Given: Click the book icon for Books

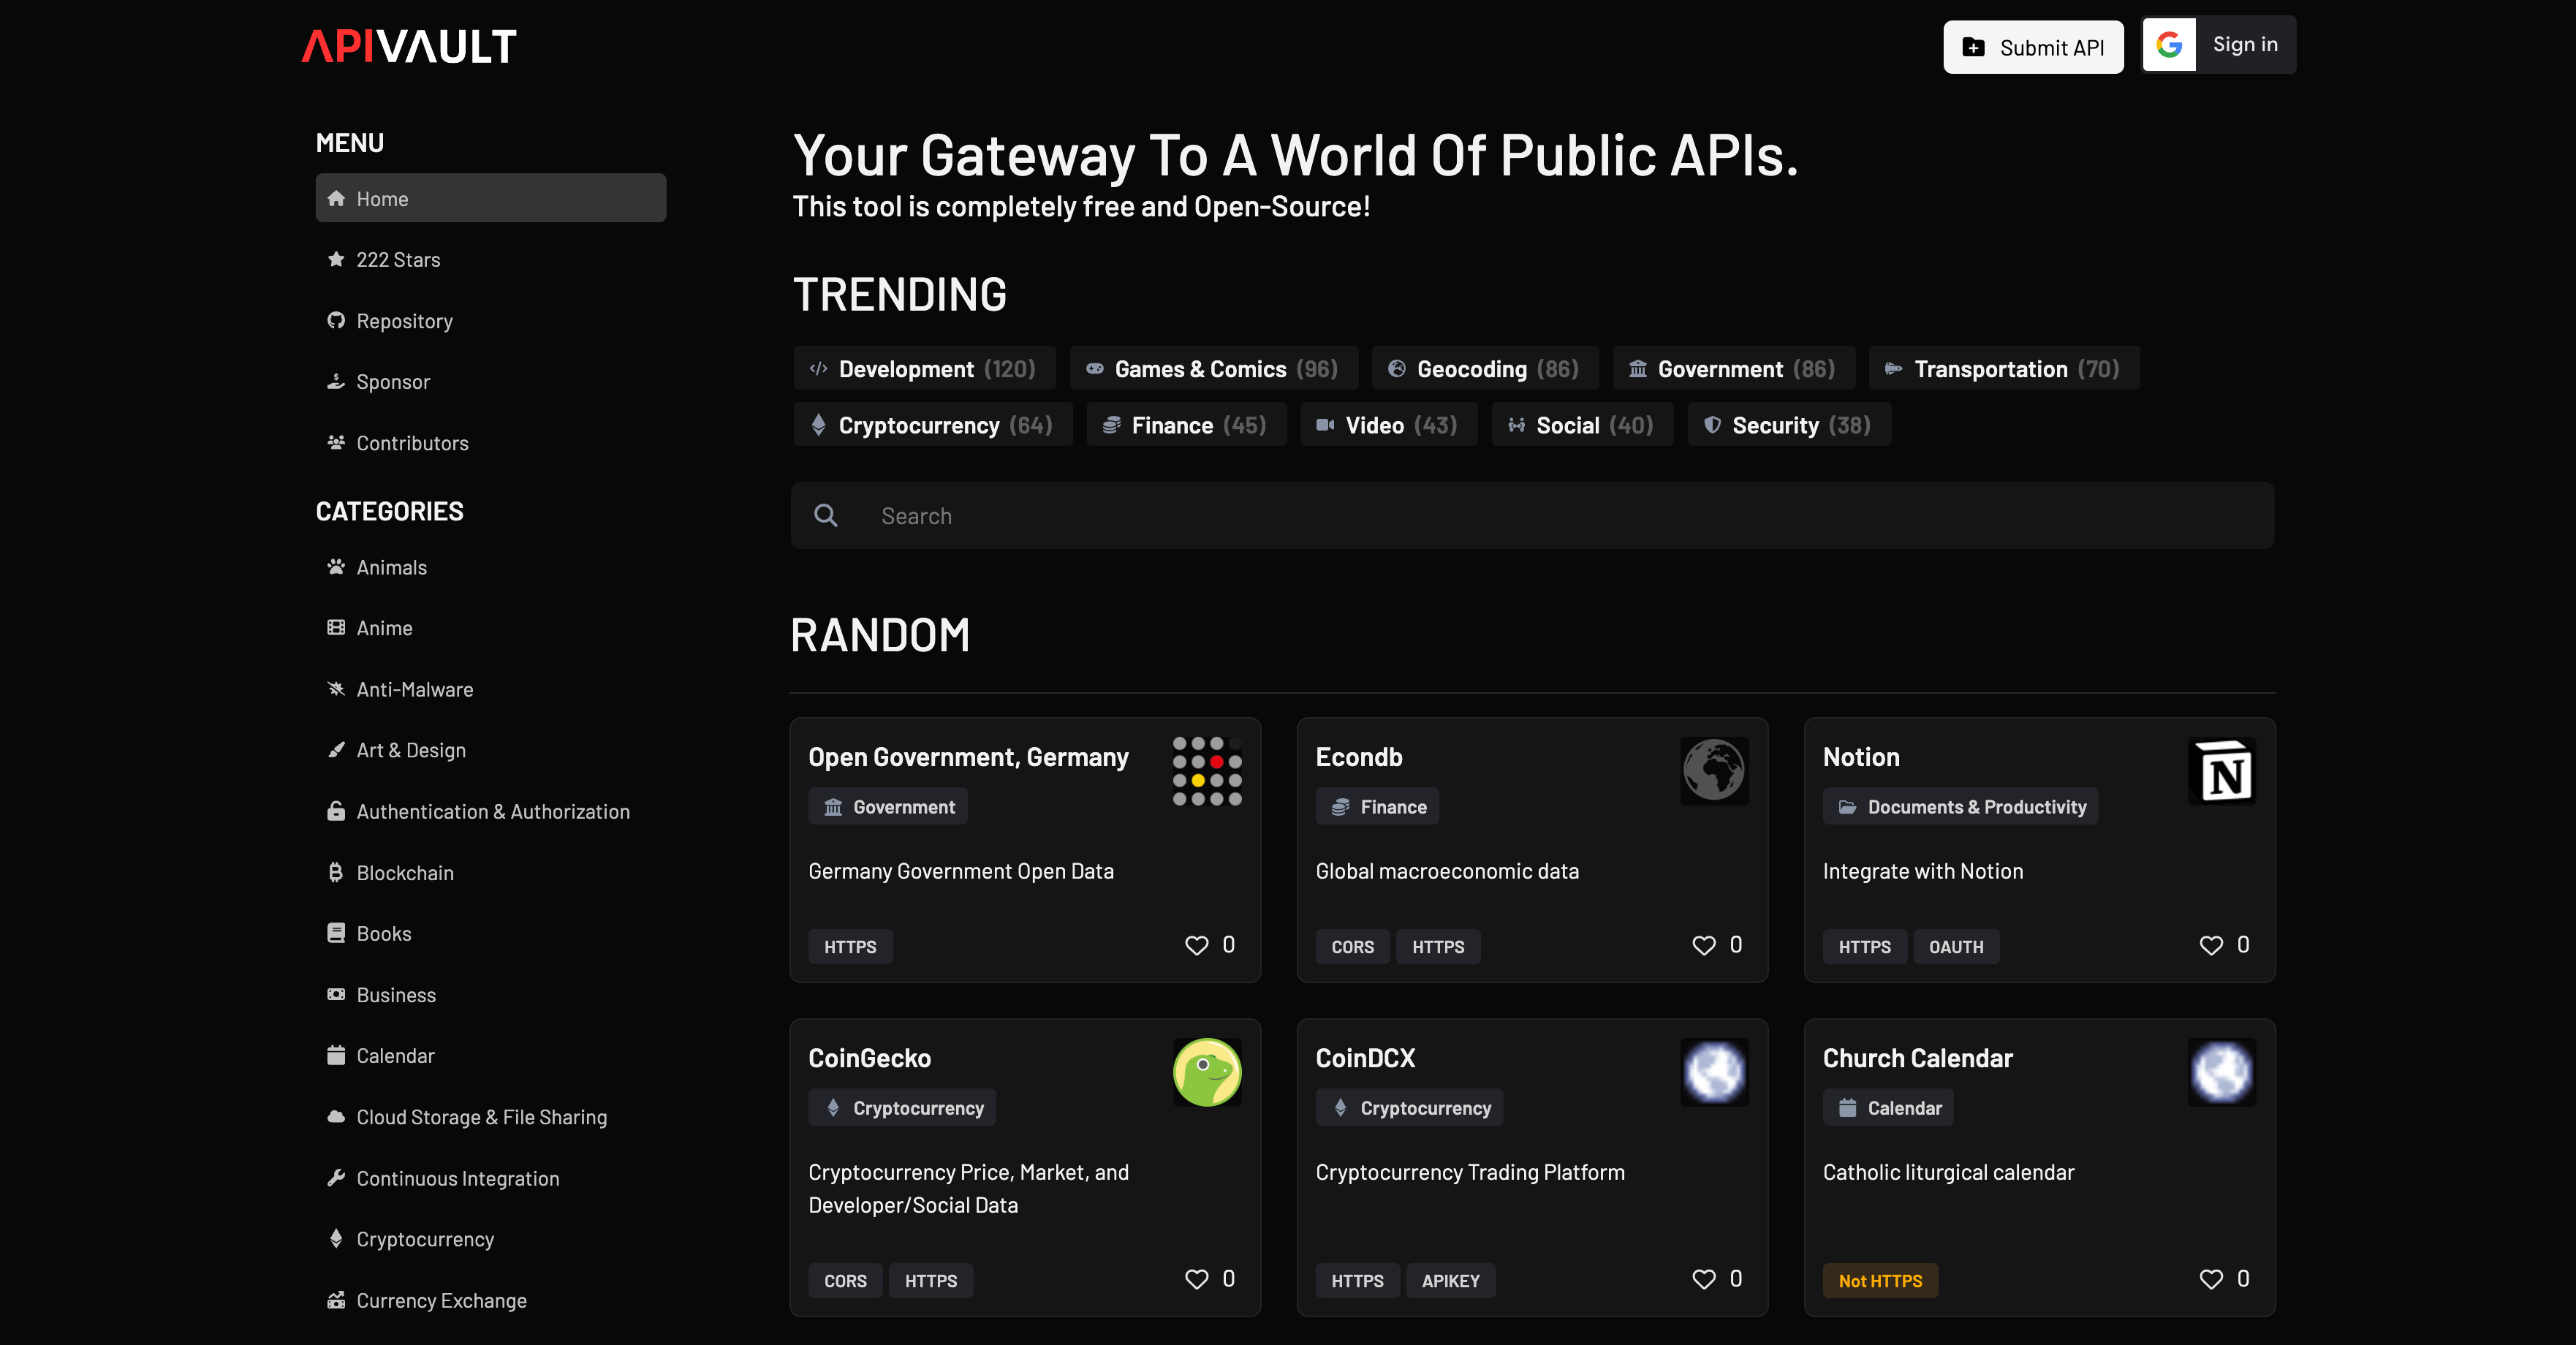Looking at the screenshot, I should [x=336, y=933].
